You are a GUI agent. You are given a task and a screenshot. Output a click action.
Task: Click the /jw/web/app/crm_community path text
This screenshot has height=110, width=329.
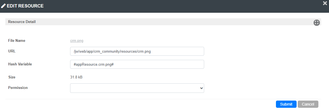(x=96, y=52)
